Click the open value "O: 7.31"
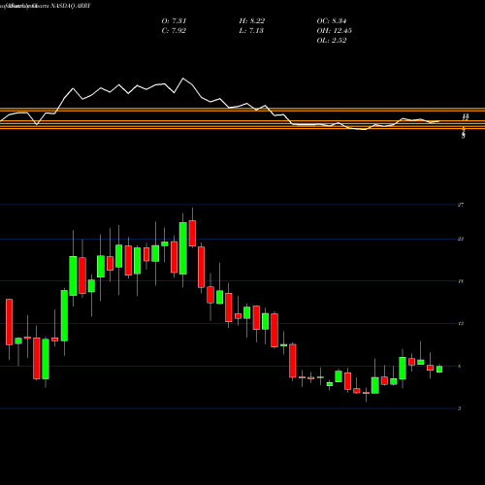 coord(174,21)
